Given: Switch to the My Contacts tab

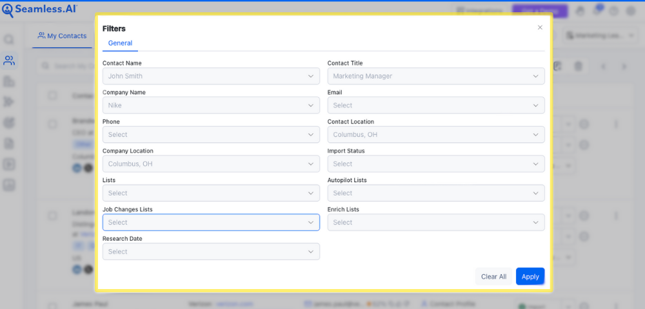Looking at the screenshot, I should (x=62, y=36).
